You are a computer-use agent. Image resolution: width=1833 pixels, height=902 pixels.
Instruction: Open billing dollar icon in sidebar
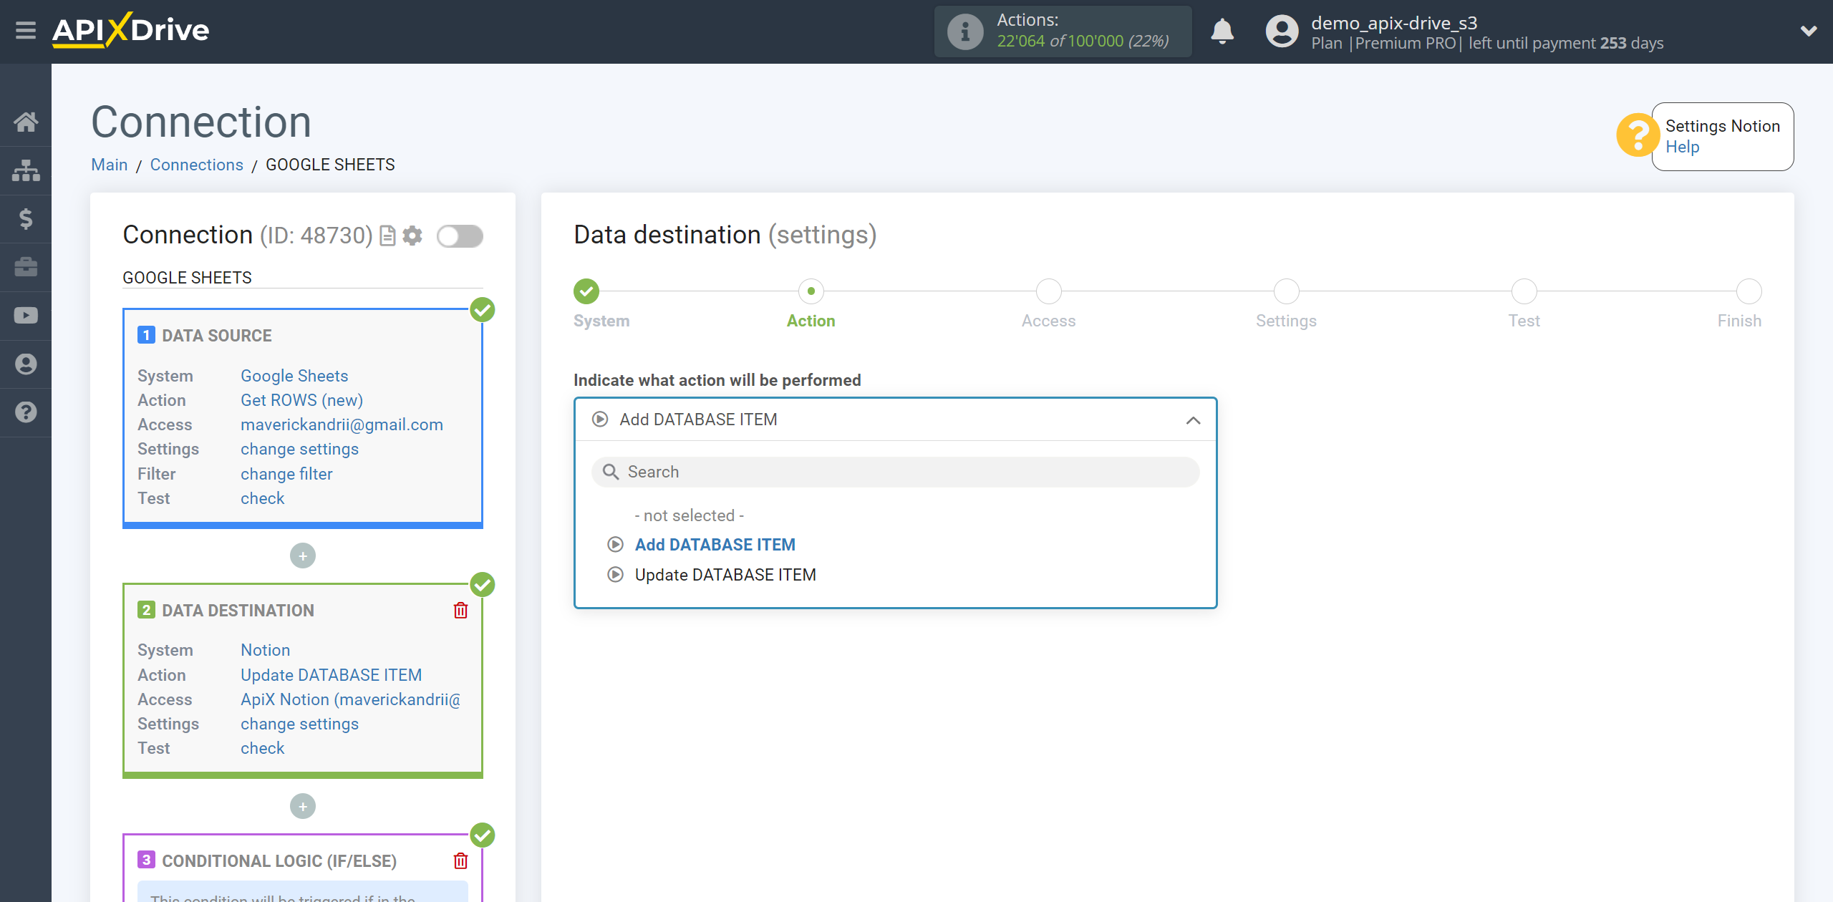(x=26, y=219)
